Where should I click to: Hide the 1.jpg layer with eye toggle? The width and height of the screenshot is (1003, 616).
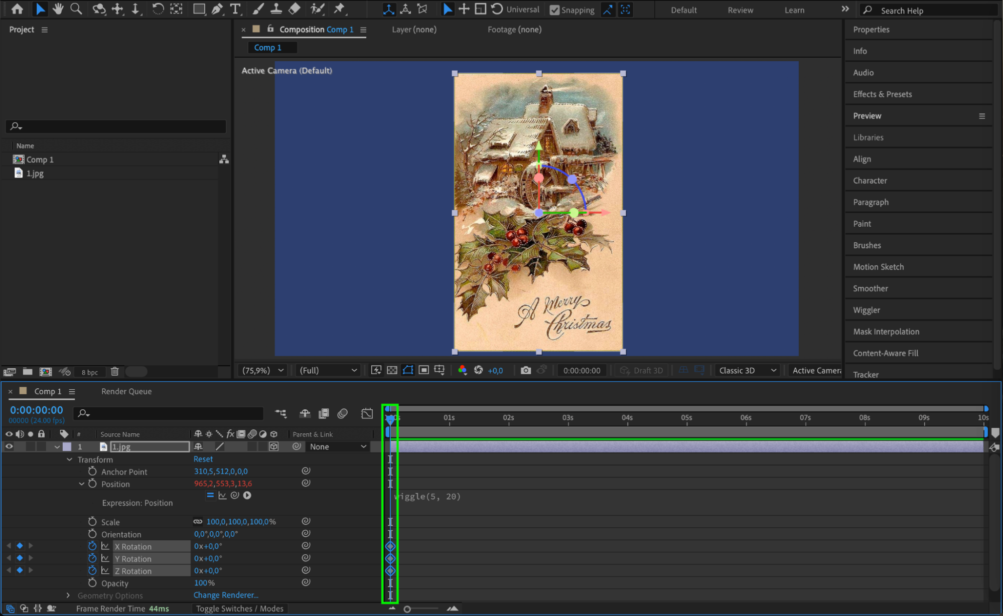pyautogui.click(x=9, y=446)
